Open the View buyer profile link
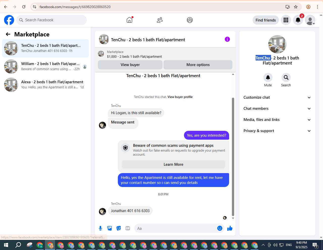Screen dimensions: 323x250 (180, 97)
